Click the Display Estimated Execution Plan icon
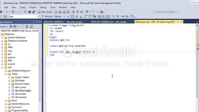 click(72, 16)
